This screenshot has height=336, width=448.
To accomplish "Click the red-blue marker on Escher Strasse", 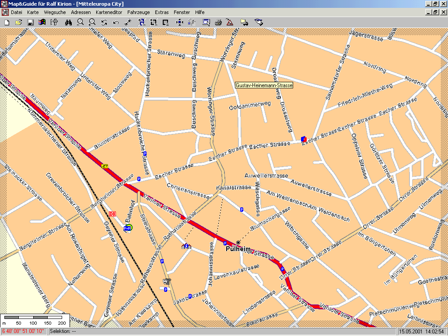I will 304,139.
